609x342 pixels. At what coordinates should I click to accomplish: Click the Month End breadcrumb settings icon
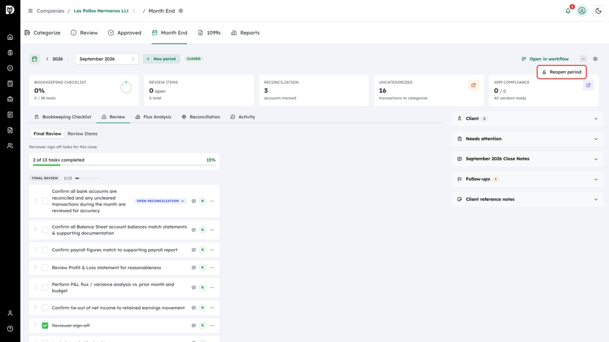181,11
